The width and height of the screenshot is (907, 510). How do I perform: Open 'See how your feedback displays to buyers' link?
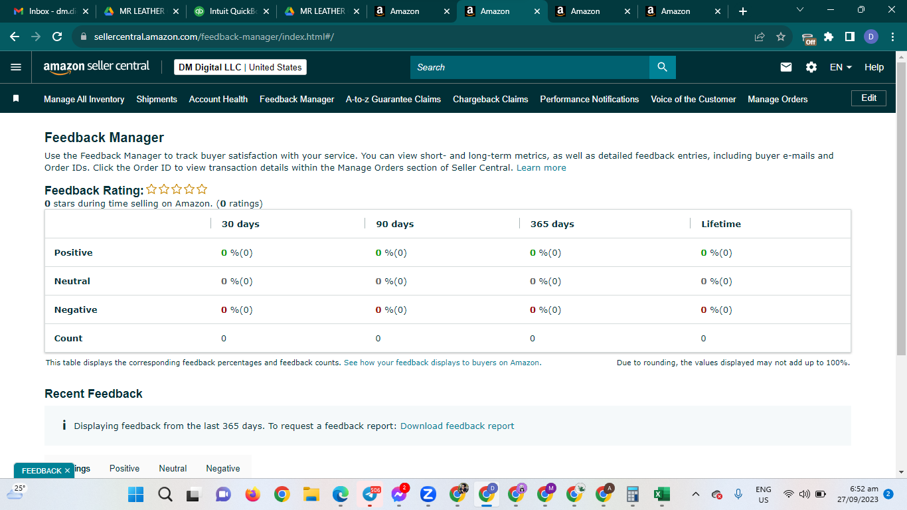(442, 363)
